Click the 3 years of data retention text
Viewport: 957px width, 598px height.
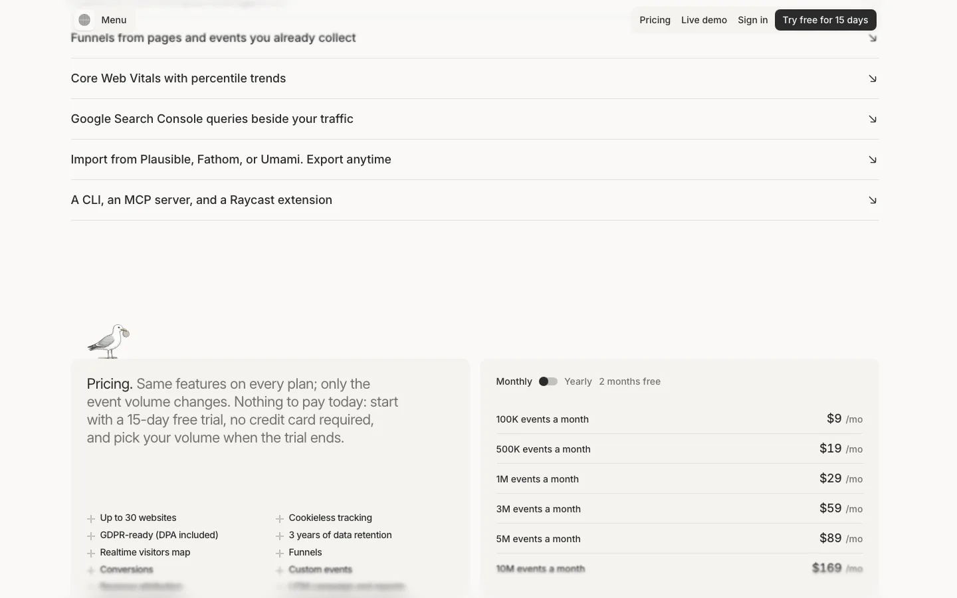[340, 535]
